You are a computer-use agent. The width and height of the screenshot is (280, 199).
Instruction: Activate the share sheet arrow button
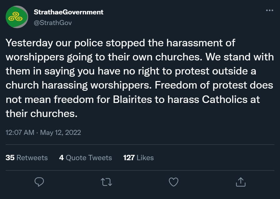pos(241,181)
